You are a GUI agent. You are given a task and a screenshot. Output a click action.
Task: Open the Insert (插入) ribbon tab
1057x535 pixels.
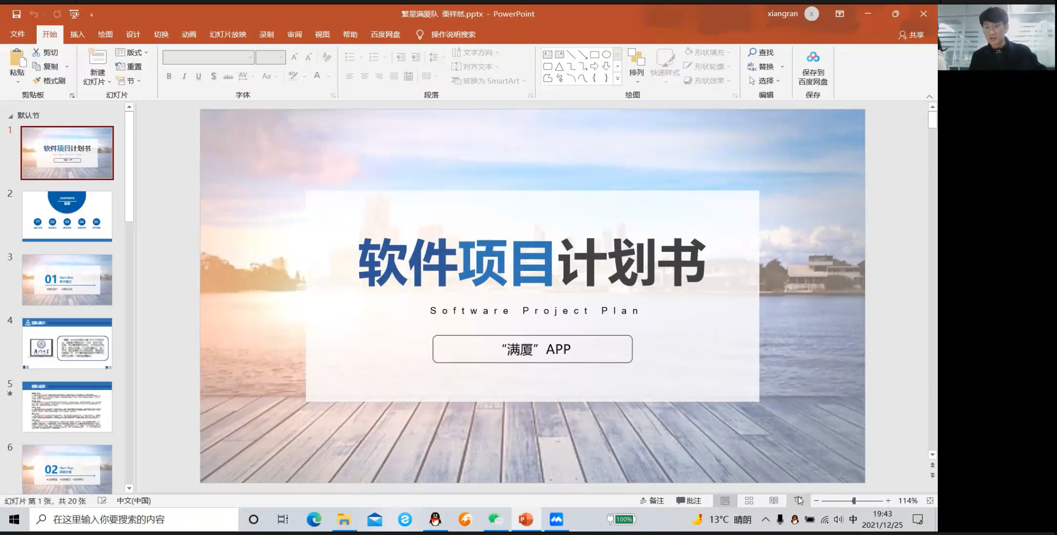(77, 35)
